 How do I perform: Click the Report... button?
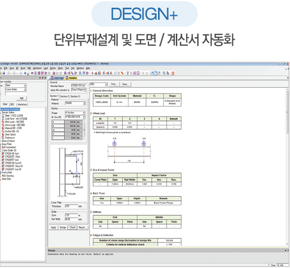(x=82, y=228)
